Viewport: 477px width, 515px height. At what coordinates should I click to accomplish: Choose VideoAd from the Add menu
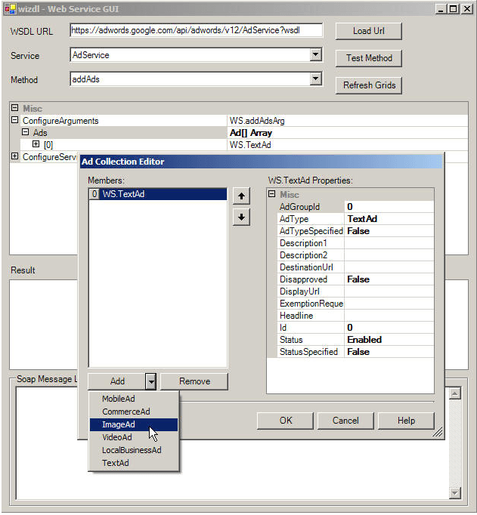134,437
